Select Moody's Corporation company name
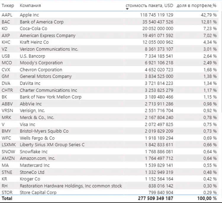 pyautogui.click(x=41, y=63)
